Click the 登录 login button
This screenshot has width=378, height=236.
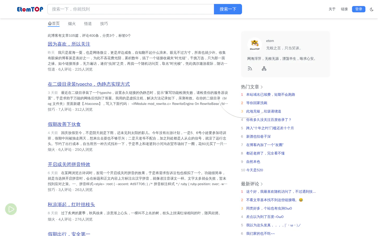click(359, 9)
